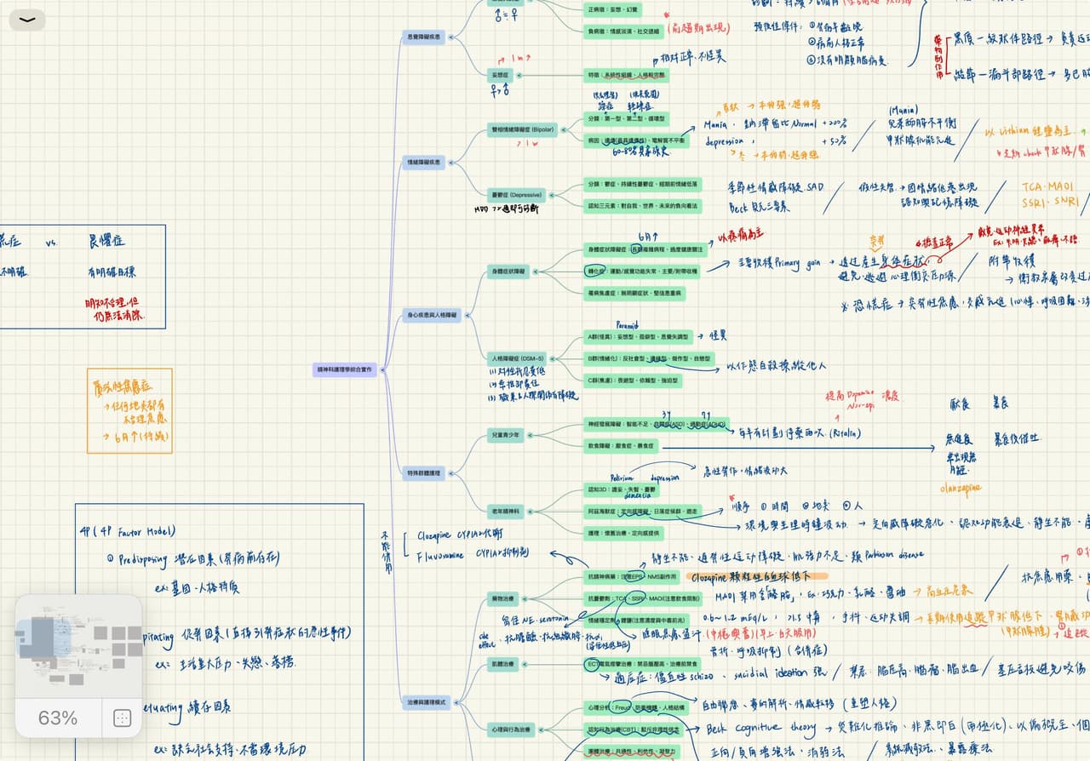Viewport: 1090px width, 761px height.
Task: Collapse the 憂鬱症 (Depressive) node arrow
Action: [x=550, y=195]
